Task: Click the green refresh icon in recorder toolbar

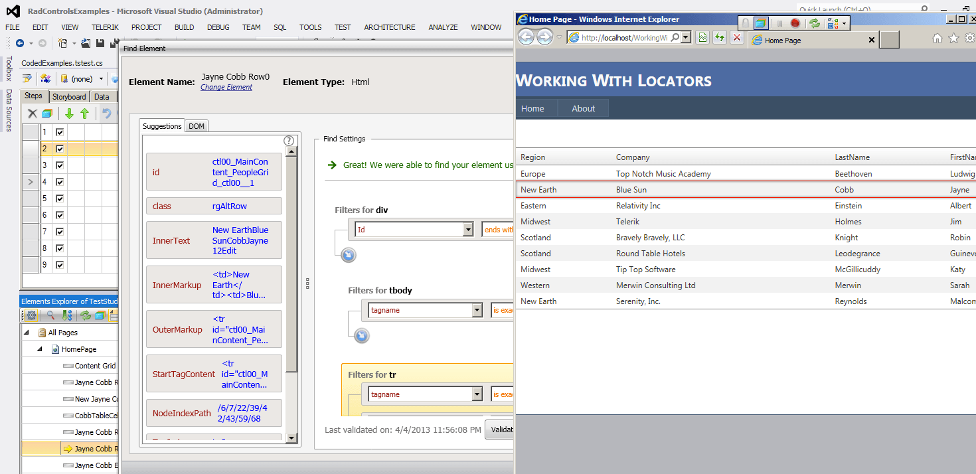Action: [814, 23]
